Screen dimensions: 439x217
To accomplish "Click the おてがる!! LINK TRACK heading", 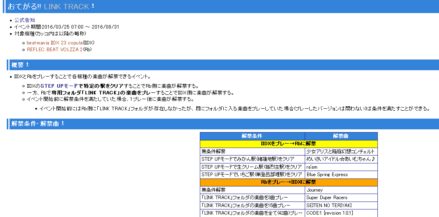I will pyautogui.click(x=48, y=6).
